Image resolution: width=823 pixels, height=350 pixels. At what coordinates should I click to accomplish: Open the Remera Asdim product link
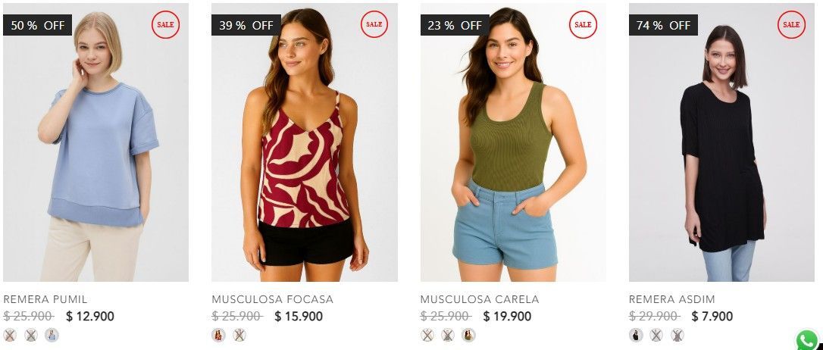coord(672,300)
